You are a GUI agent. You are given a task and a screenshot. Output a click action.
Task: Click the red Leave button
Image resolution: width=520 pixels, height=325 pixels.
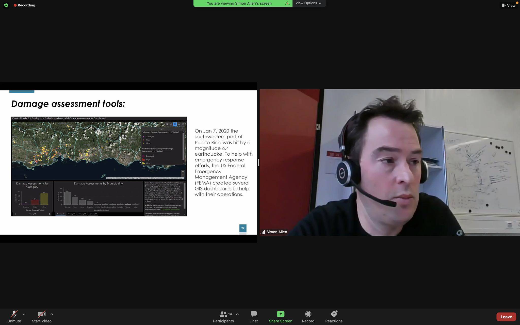(x=506, y=317)
